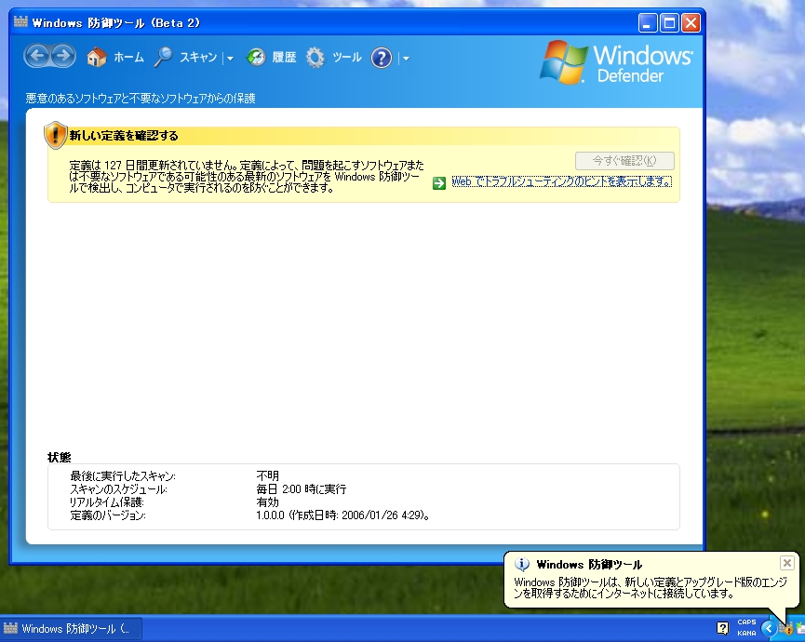
Task: Click the balloon message about connecting to the Internet
Action: pyautogui.click(x=651, y=588)
